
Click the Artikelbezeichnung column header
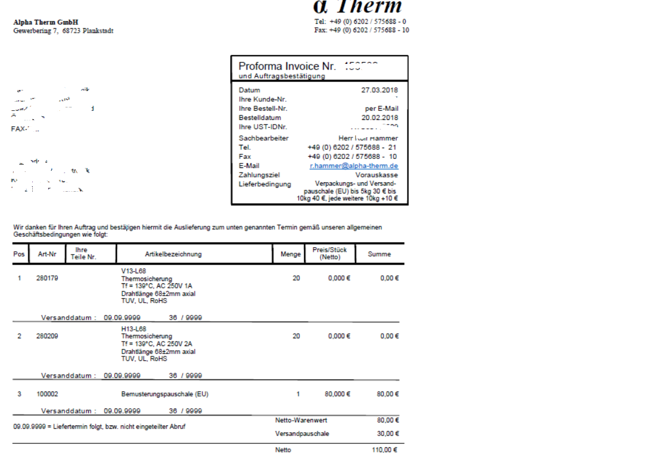173,254
